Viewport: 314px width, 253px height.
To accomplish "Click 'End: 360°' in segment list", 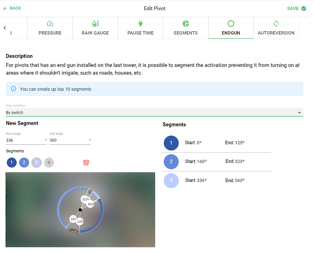I will [x=235, y=180].
